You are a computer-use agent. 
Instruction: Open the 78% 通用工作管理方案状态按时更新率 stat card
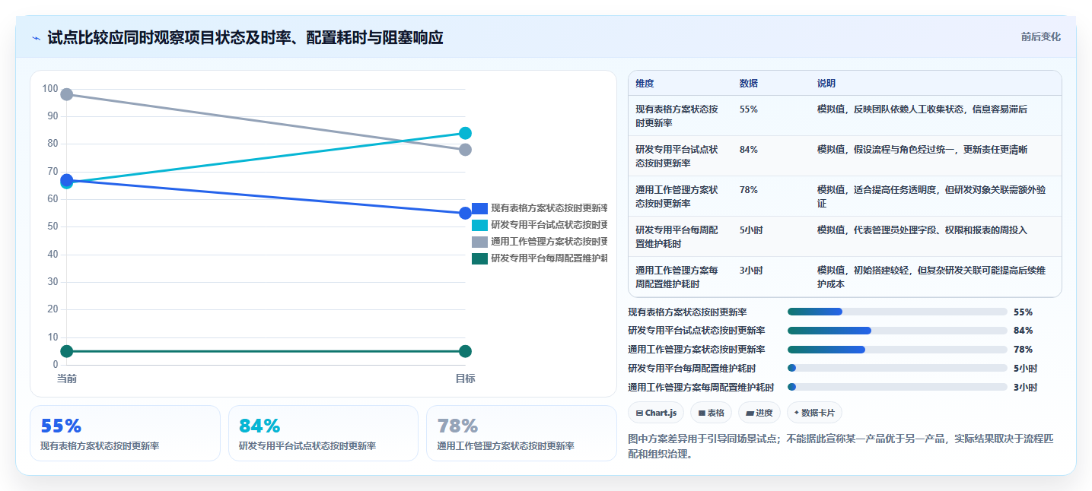(521, 433)
